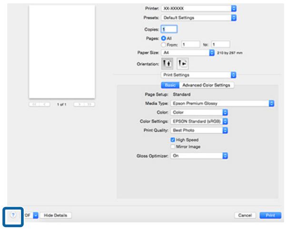The image size is (286, 229).
Task: Click the Copies input field
Action: [x=170, y=29]
